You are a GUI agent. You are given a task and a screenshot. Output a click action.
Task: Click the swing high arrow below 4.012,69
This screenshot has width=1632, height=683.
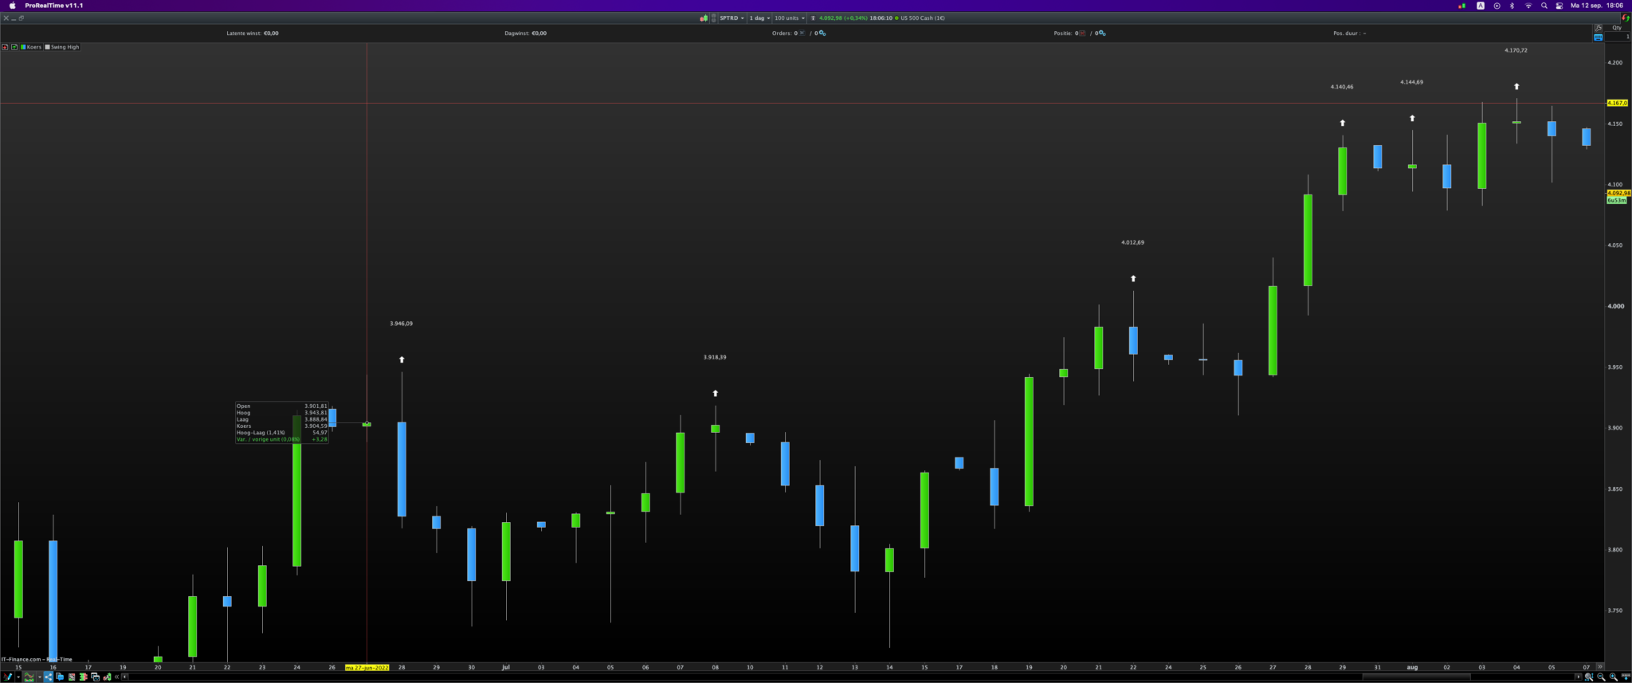point(1133,278)
